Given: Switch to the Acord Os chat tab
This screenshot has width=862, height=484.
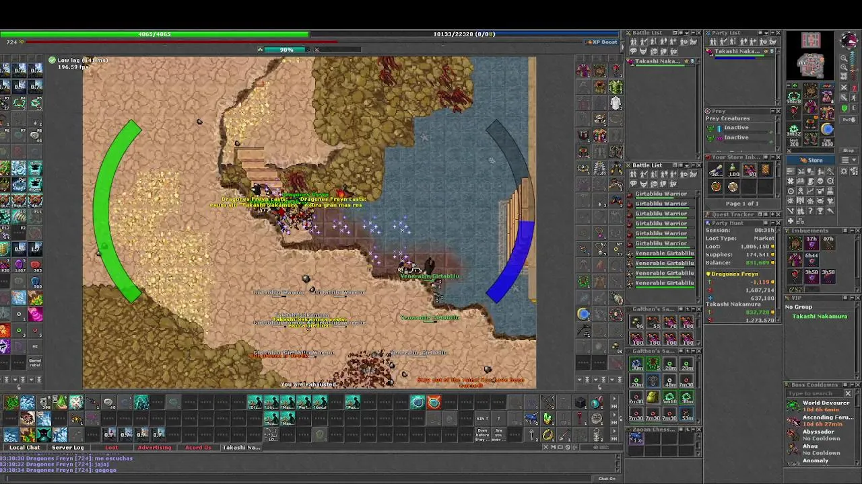Looking at the screenshot, I should pyautogui.click(x=198, y=447).
